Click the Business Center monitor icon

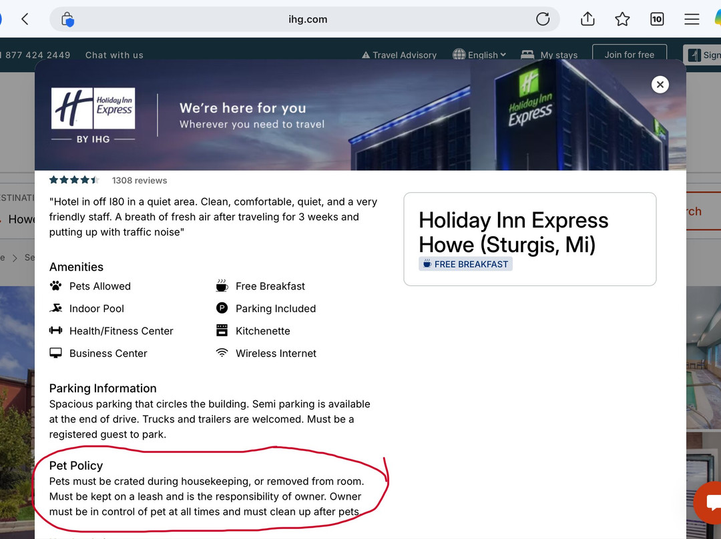[55, 353]
